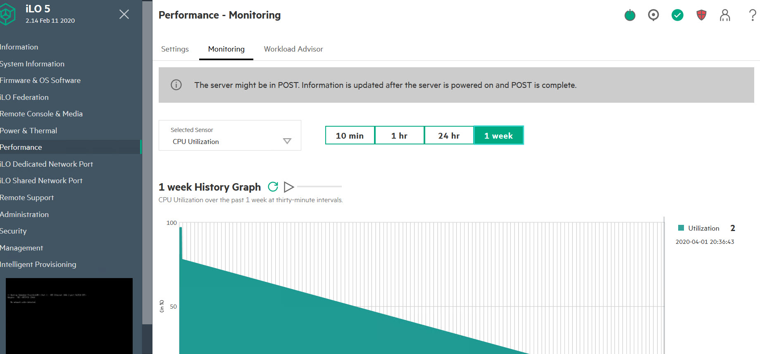This screenshot has height=354, width=760.
Task: Open the Workload Advisor tab
Action: 293,49
